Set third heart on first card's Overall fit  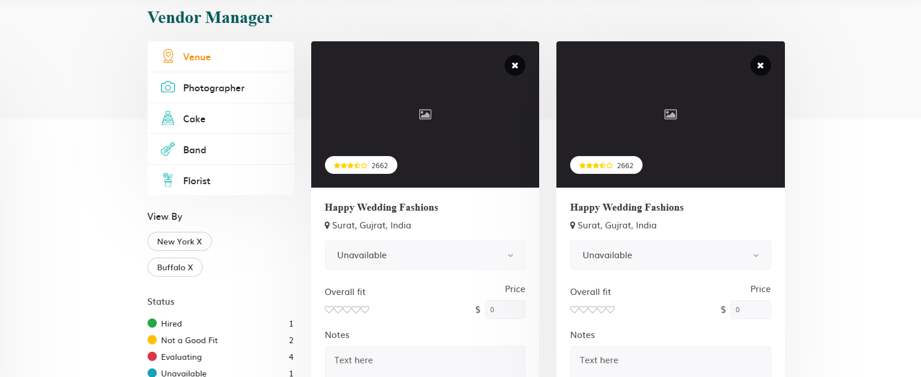pos(347,309)
